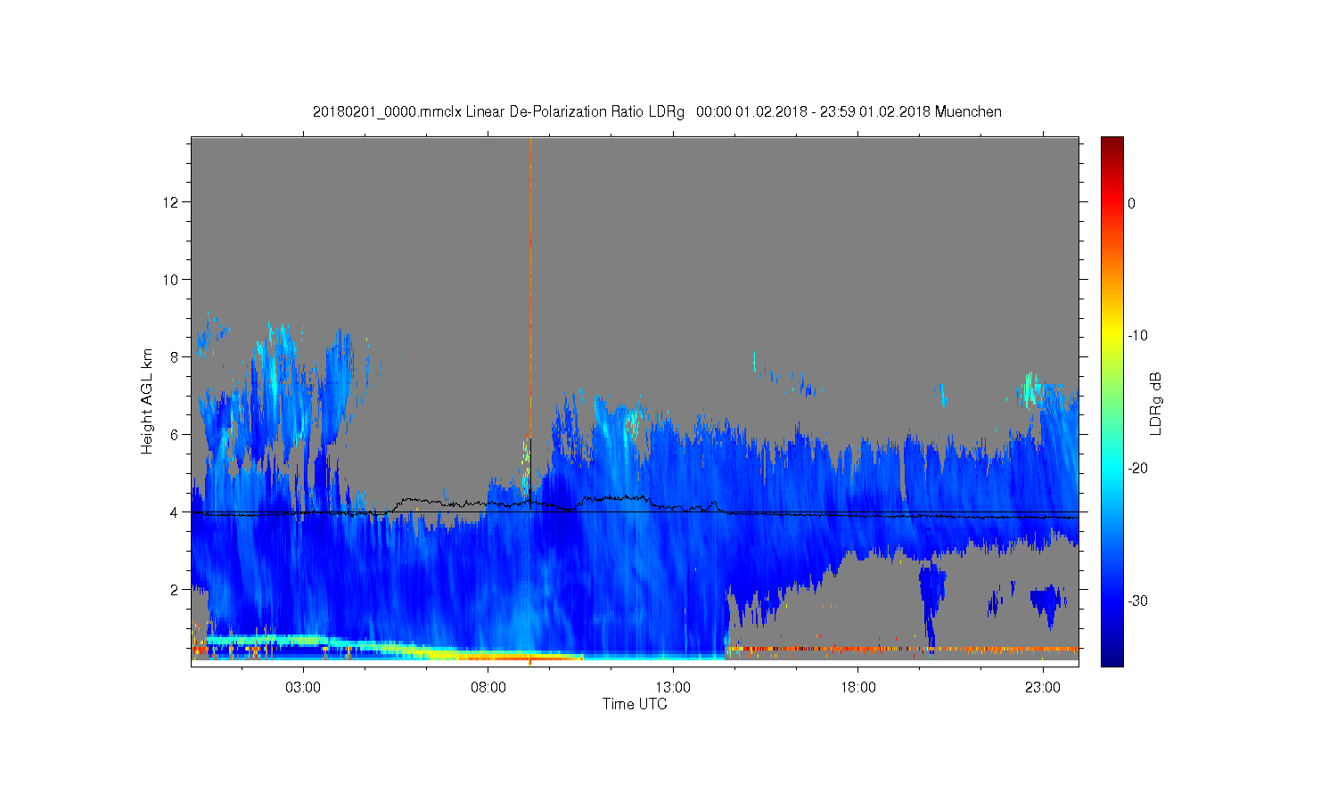Click the 23:00 time tick label
Viewport: 1337px width, 802px height.
click(x=1043, y=688)
